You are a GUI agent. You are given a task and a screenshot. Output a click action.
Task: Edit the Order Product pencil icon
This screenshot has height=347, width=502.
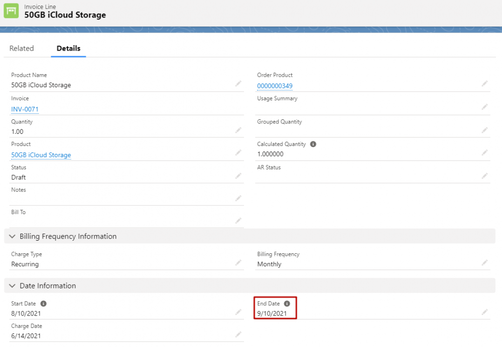pos(484,84)
